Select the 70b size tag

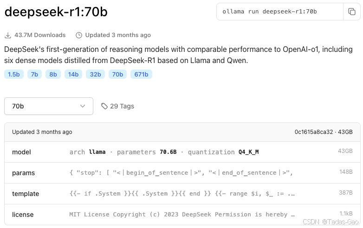tap(117, 75)
